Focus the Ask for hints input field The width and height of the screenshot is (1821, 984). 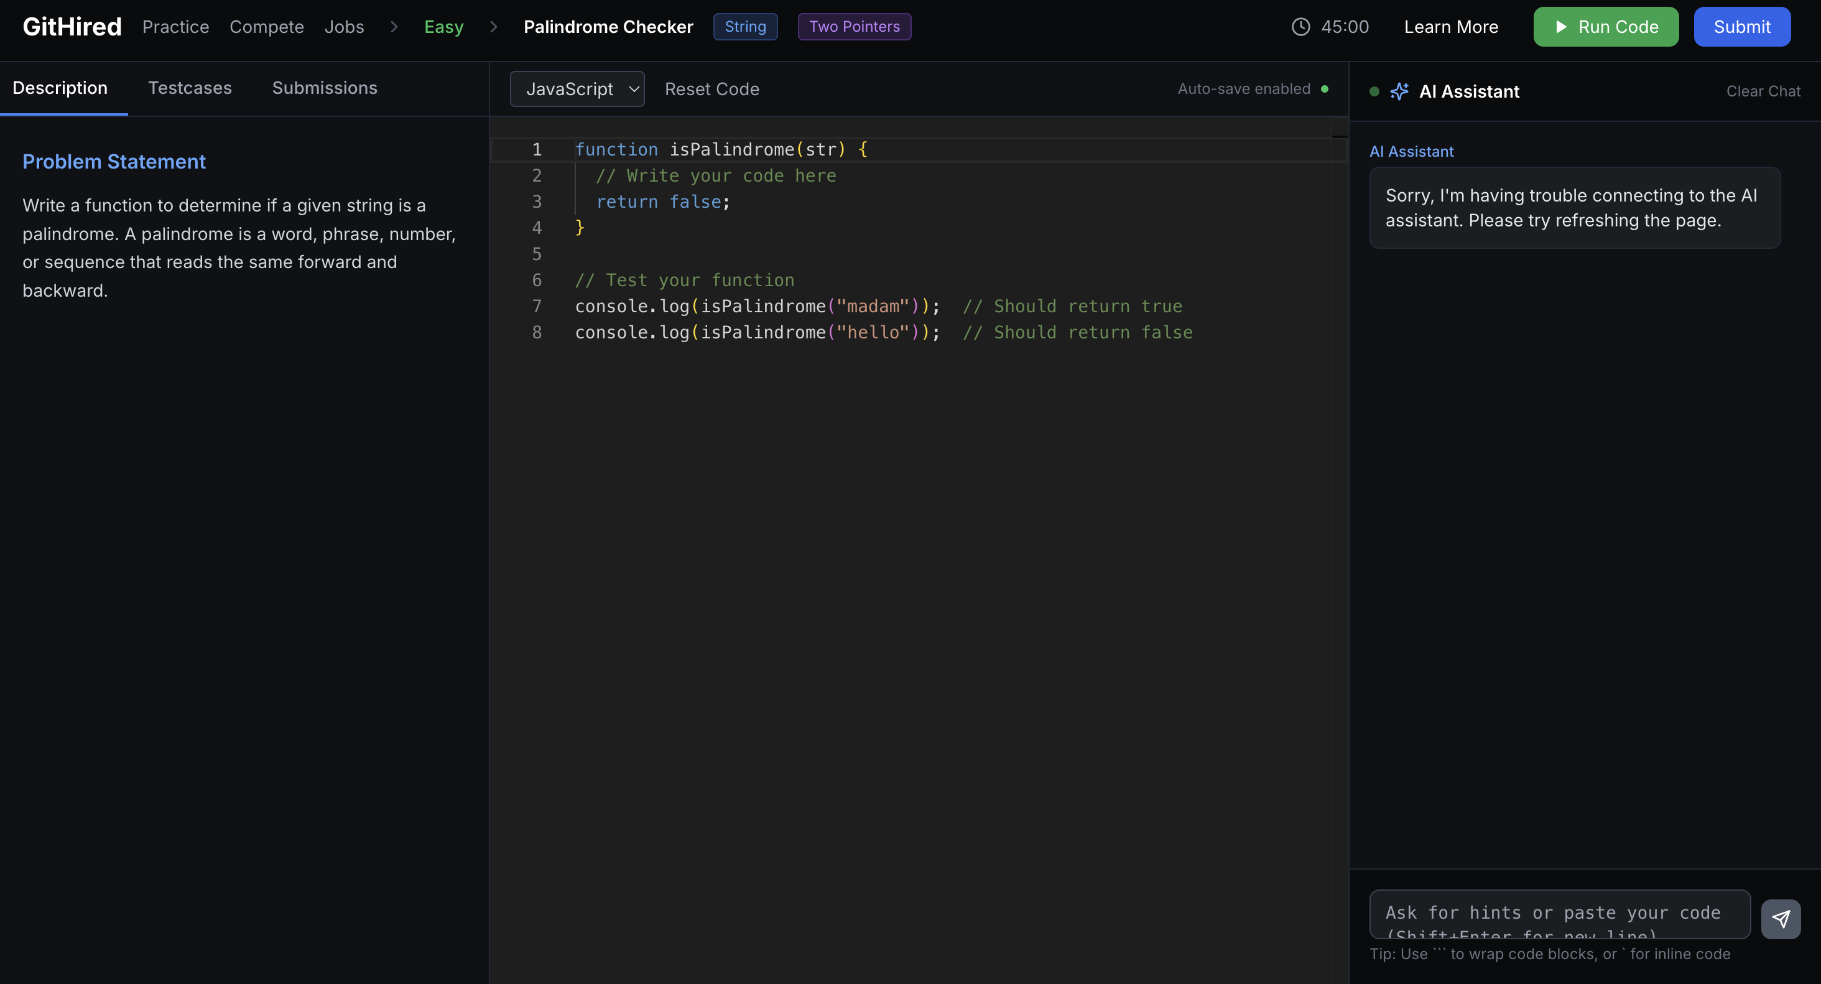pyautogui.click(x=1559, y=913)
